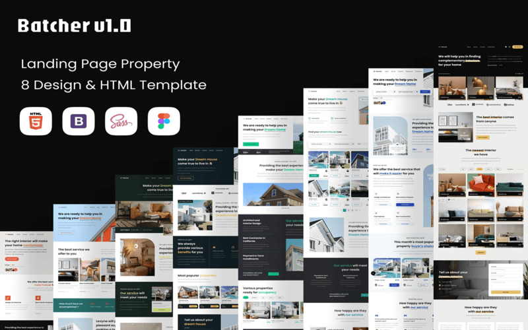
Task: Click the white apartment building image
Action: pyautogui.click(x=391, y=135)
